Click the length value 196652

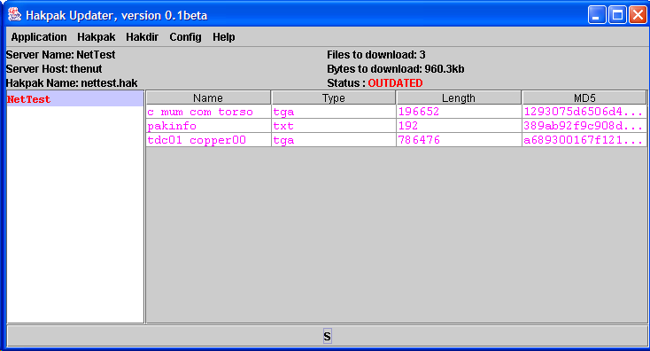click(459, 112)
